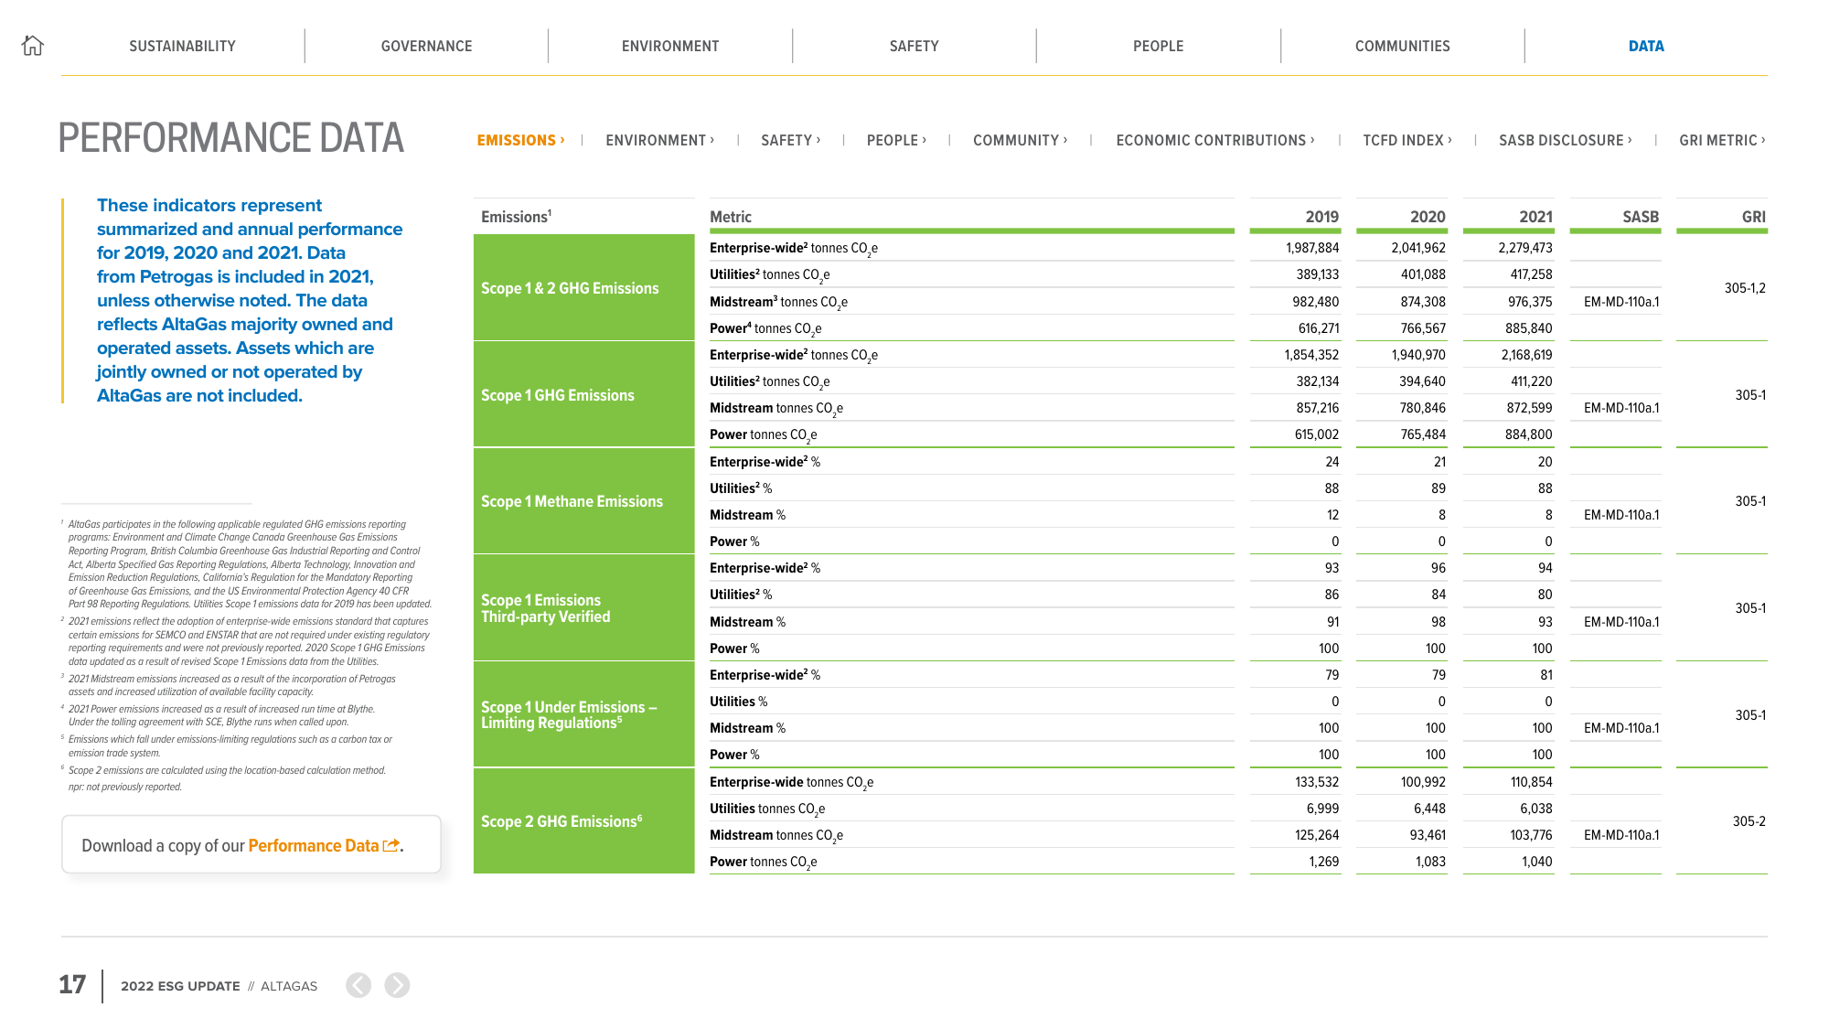Select the 2021 column header

(1535, 217)
